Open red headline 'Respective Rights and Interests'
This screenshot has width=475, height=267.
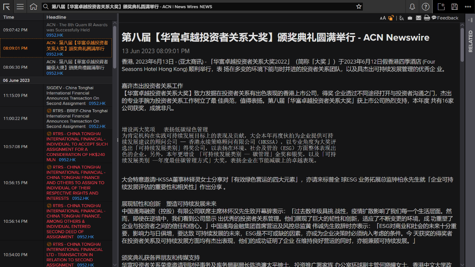[x=76, y=183]
